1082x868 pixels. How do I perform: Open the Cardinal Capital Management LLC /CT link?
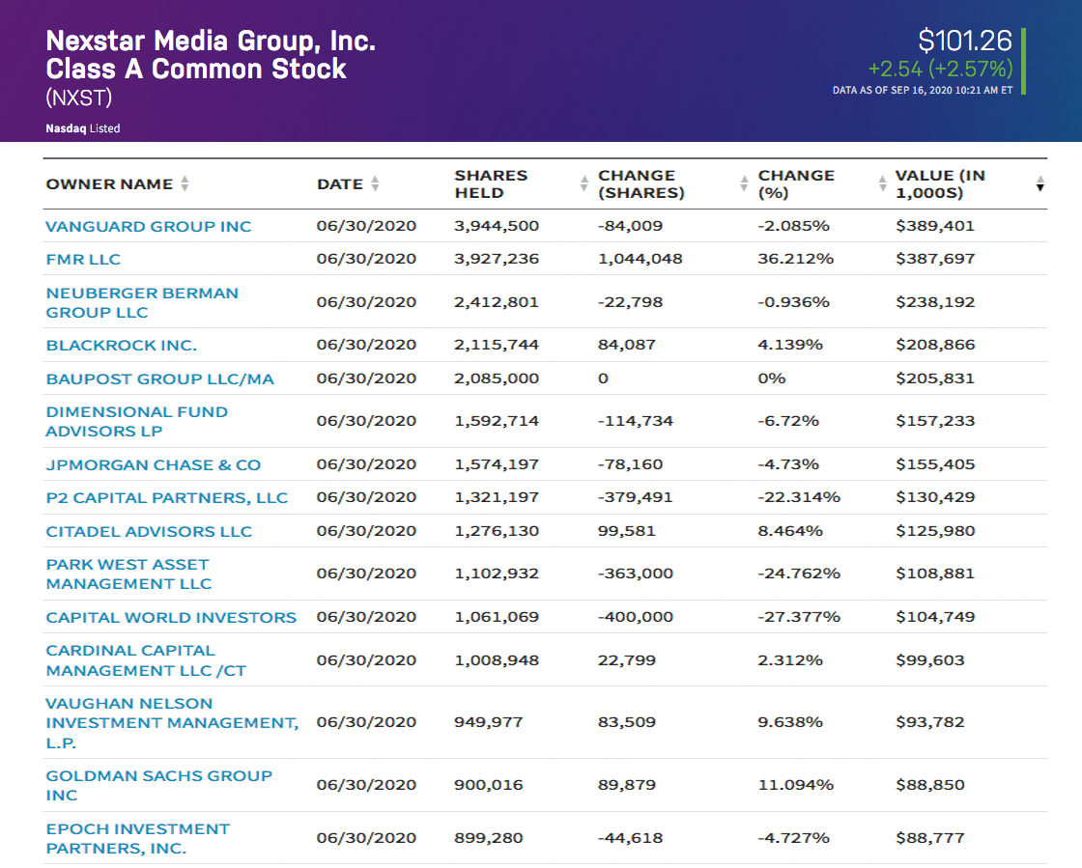click(146, 660)
